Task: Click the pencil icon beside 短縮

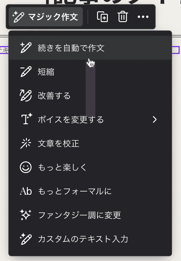Action: click(26, 72)
